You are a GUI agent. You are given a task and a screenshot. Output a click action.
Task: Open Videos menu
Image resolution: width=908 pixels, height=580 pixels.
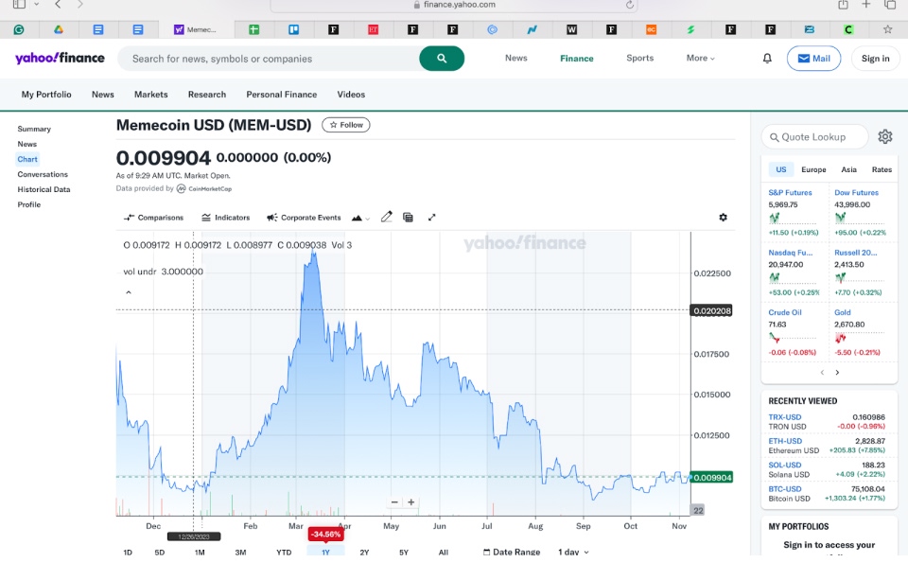pyautogui.click(x=351, y=95)
